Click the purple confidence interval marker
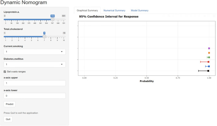This screenshot has height=126, width=217. (209, 48)
